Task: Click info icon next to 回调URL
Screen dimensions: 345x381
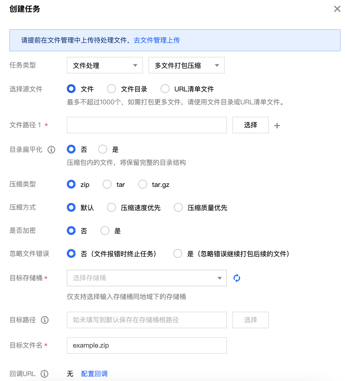Action: 44,374
